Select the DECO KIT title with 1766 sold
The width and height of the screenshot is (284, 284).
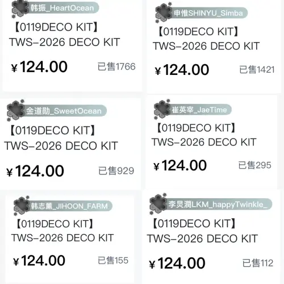coord(65,35)
